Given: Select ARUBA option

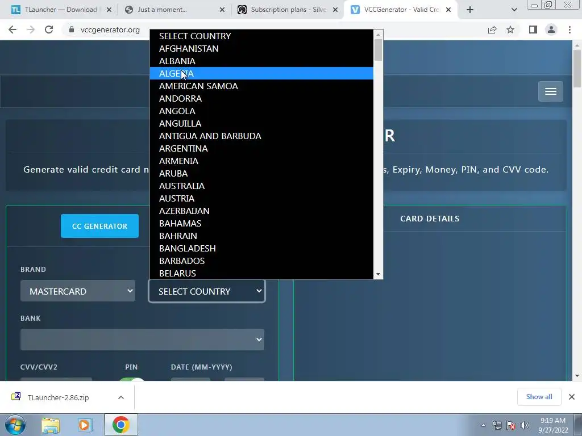Looking at the screenshot, I should pyautogui.click(x=261, y=174).
